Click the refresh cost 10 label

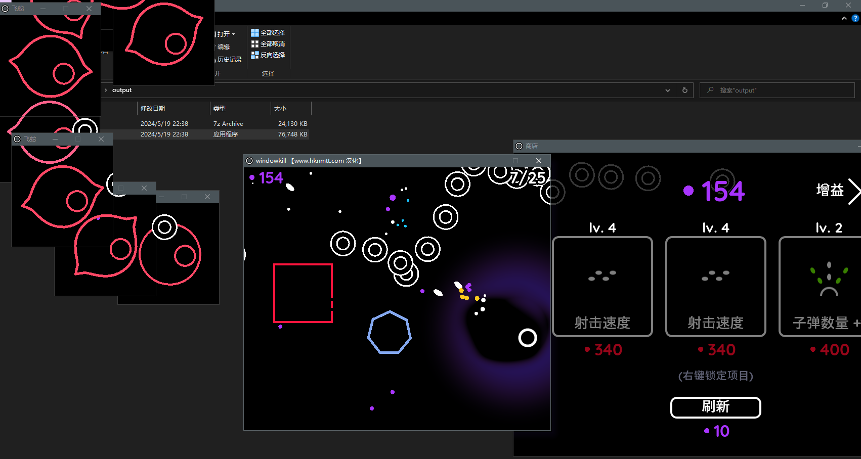coord(716,431)
